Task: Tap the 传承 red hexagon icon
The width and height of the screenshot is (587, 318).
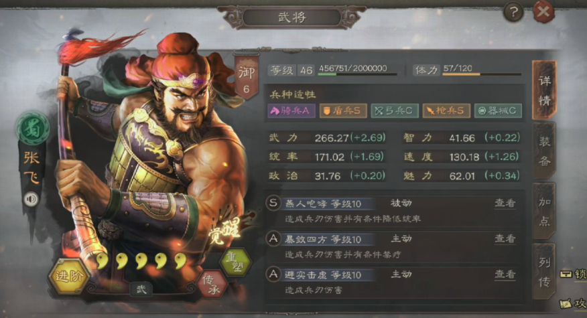Action: tap(212, 285)
